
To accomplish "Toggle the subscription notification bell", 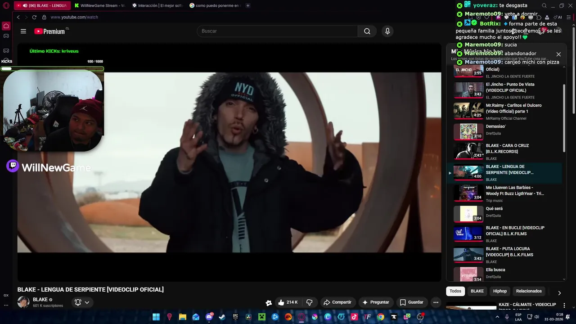I will (x=78, y=302).
